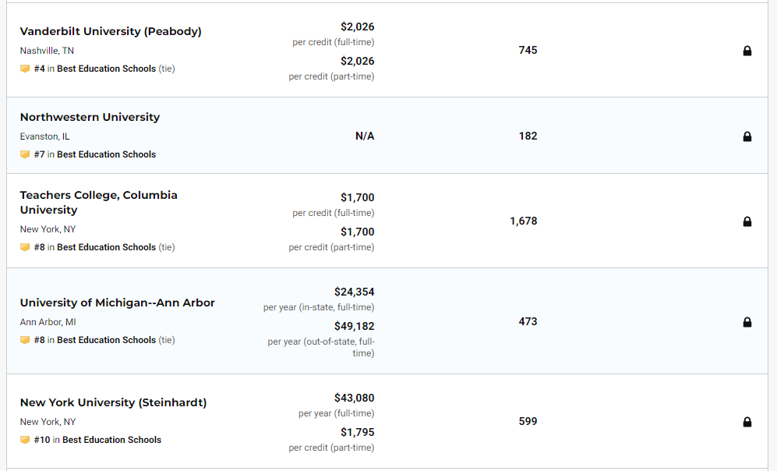Click the lock icon in Vanderbilt row
This screenshot has width=777, height=471.
(747, 51)
